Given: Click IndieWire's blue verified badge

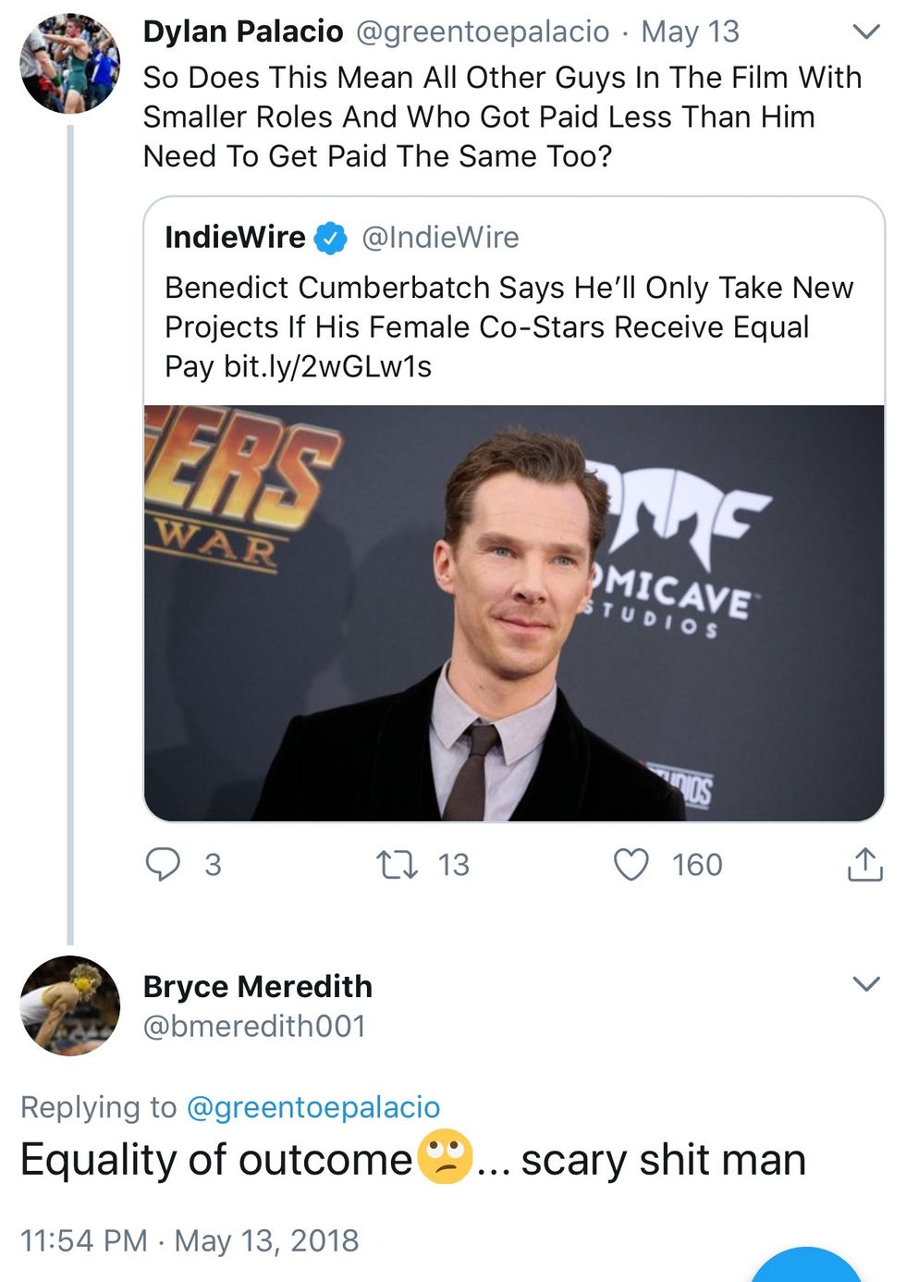Looking at the screenshot, I should [x=331, y=239].
